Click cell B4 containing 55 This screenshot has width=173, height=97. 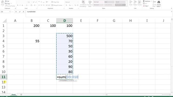tap(32, 41)
